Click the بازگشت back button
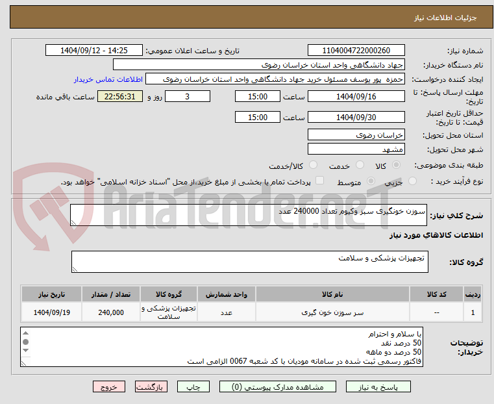The image size is (494, 404). point(151,386)
